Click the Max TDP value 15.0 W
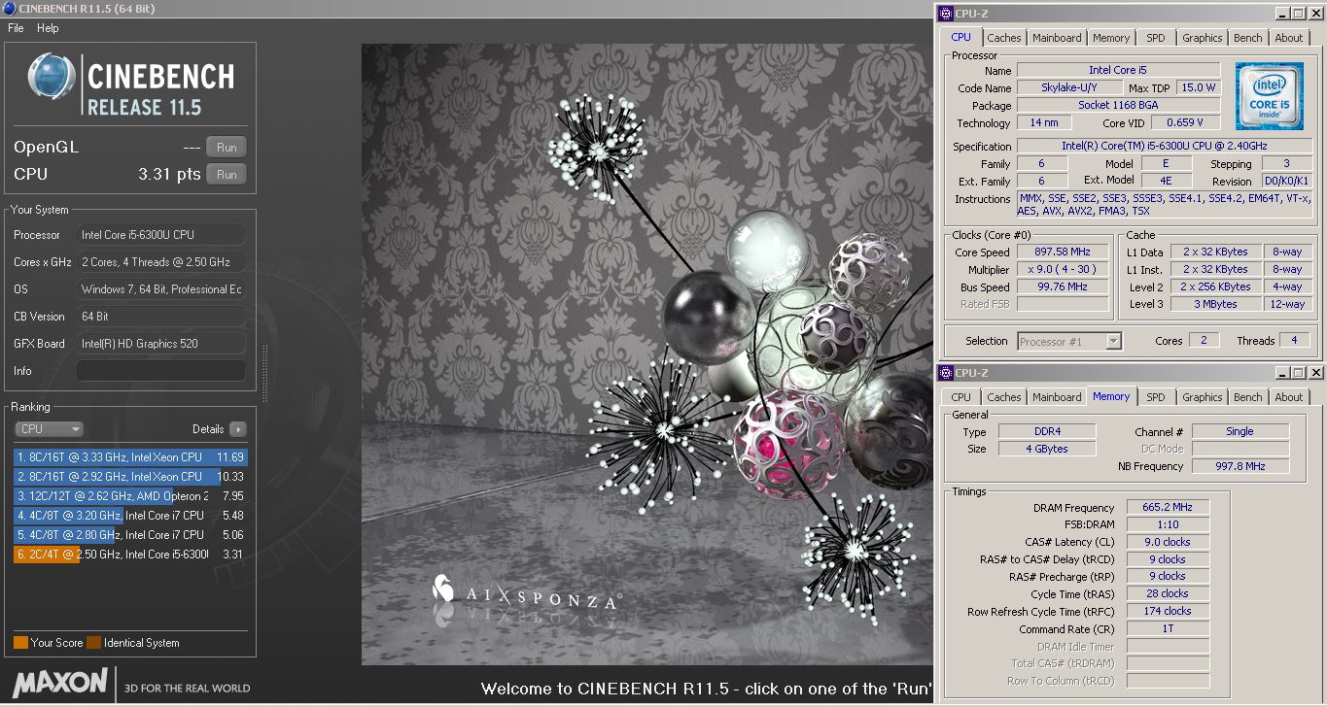Image resolution: width=1327 pixels, height=707 pixels. point(1198,88)
